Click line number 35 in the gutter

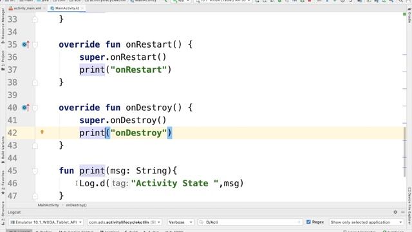[12, 44]
